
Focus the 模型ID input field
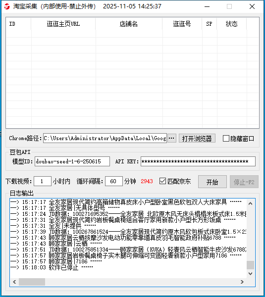(72, 161)
